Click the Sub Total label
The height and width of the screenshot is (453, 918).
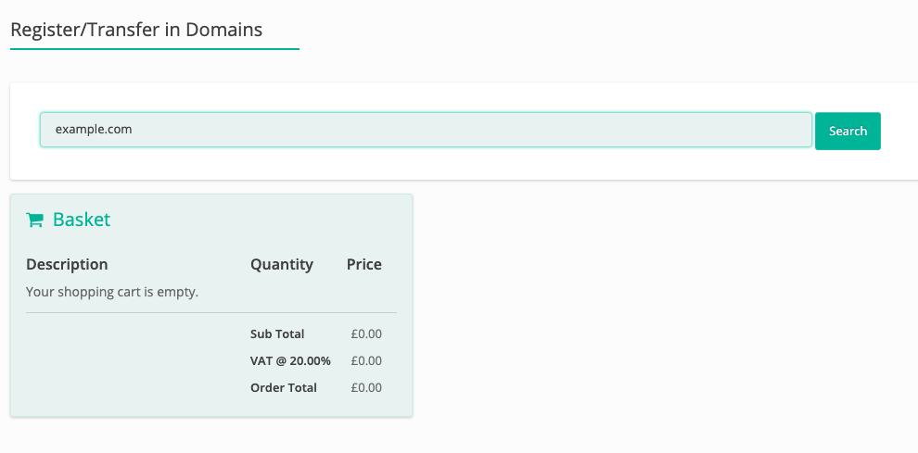pos(277,333)
